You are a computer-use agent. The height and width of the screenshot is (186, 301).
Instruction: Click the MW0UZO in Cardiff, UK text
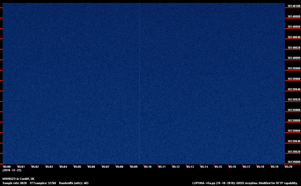coord(19,179)
